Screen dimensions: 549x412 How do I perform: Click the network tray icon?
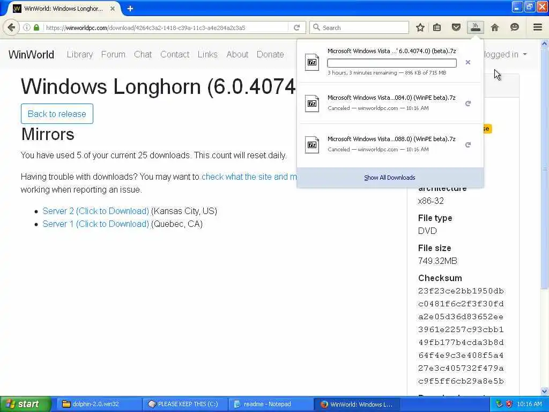pyautogui.click(x=499, y=404)
